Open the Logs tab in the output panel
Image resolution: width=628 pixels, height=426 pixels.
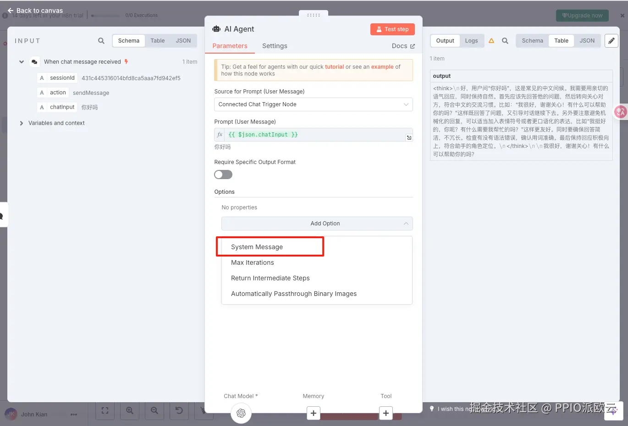pos(471,41)
